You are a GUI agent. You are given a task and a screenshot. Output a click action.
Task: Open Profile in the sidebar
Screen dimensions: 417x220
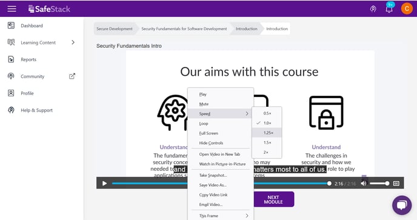pos(27,93)
